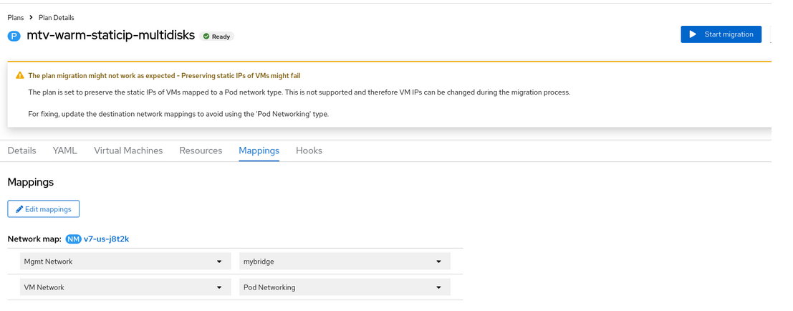
Task: Select the Mappings tab
Action: point(259,150)
